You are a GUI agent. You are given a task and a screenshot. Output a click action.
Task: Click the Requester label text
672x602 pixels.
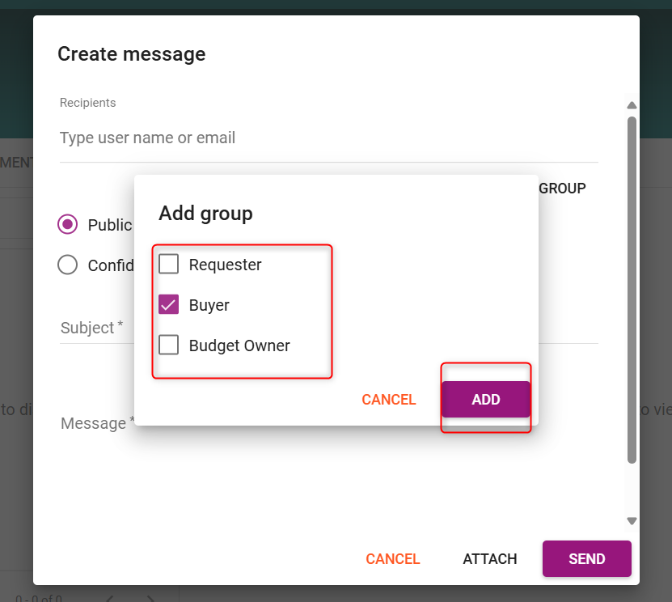point(225,265)
